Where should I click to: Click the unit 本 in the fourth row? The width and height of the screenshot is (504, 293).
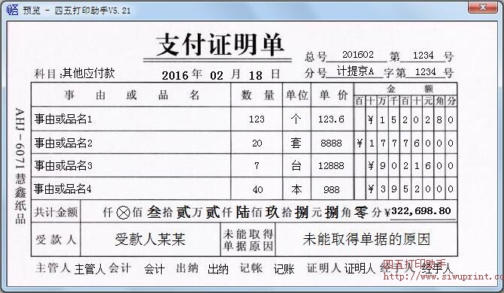pyautogui.click(x=296, y=189)
